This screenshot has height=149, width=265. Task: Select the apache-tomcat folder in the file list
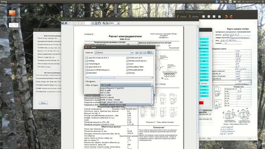pyautogui.click(x=97, y=58)
